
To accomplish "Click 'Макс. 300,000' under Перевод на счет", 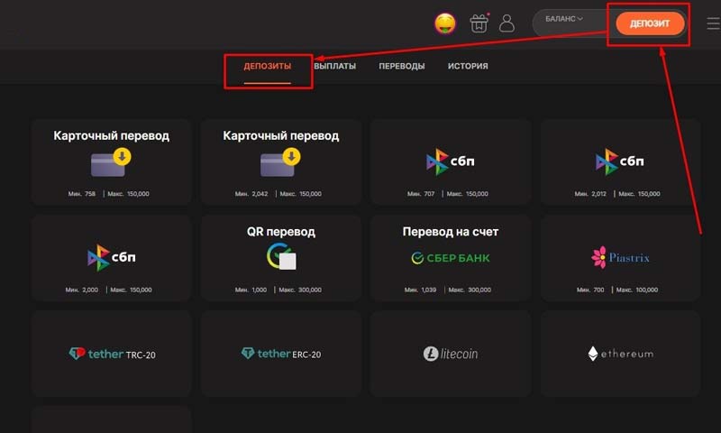I will (470, 290).
